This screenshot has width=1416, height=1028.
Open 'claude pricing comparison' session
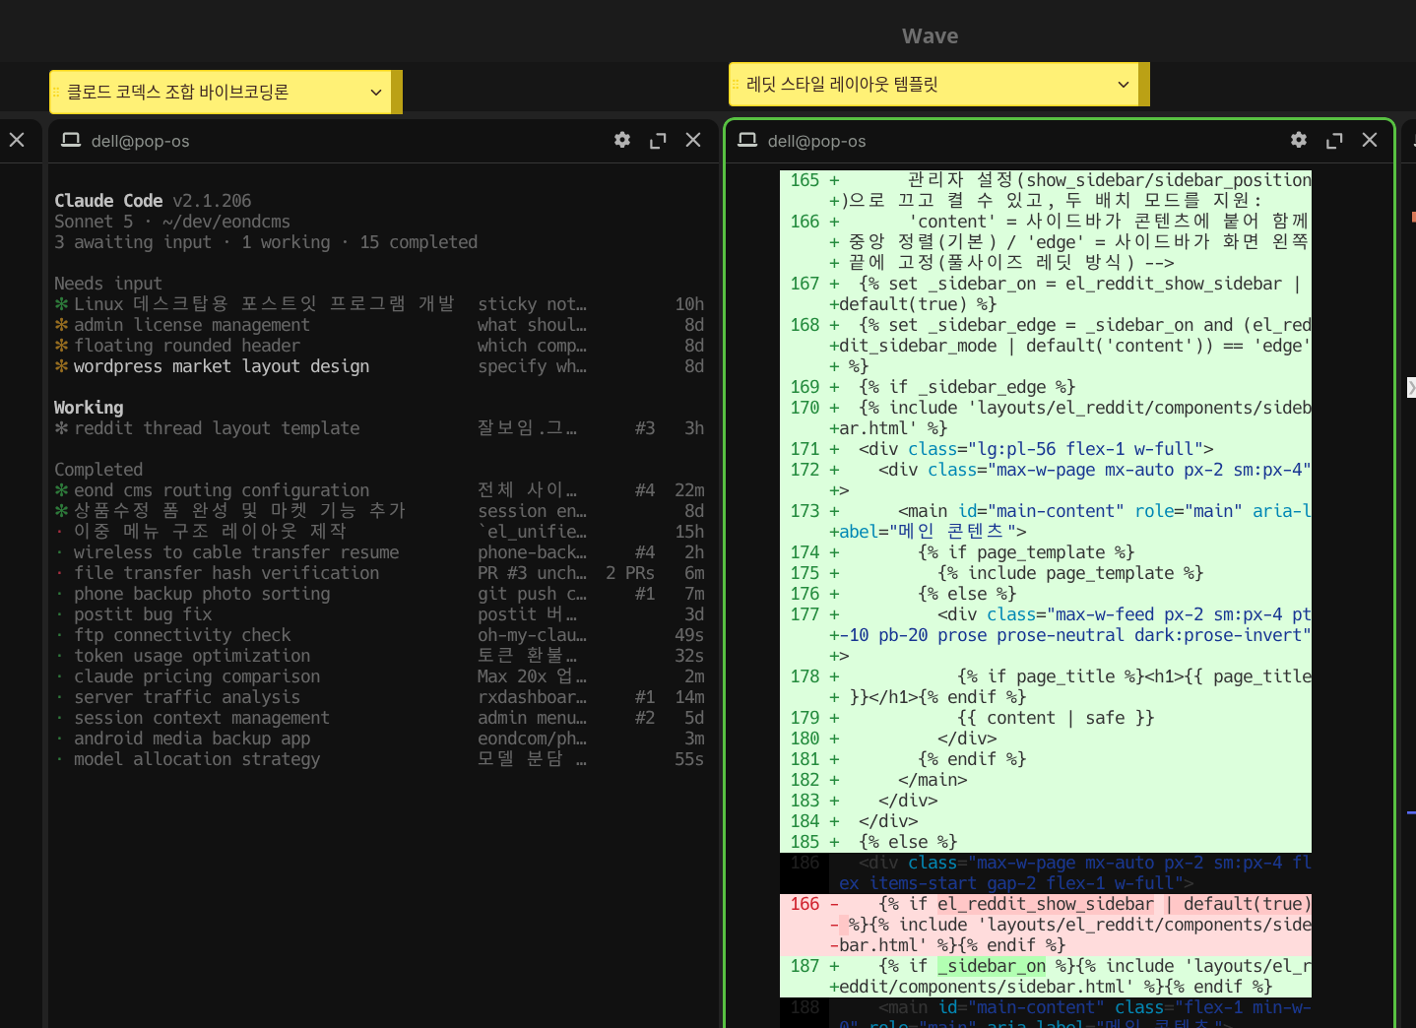[379, 676]
